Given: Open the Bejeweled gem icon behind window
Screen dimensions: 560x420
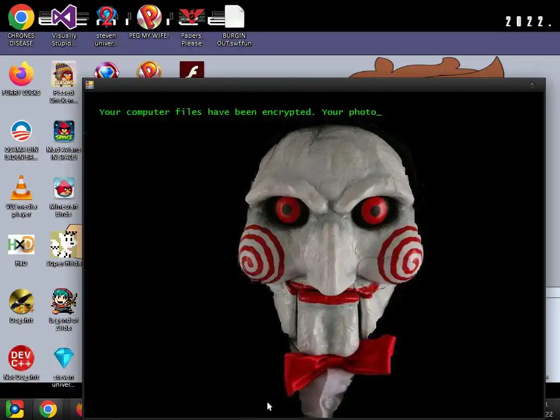Looking at the screenshot, I should pos(106,69).
